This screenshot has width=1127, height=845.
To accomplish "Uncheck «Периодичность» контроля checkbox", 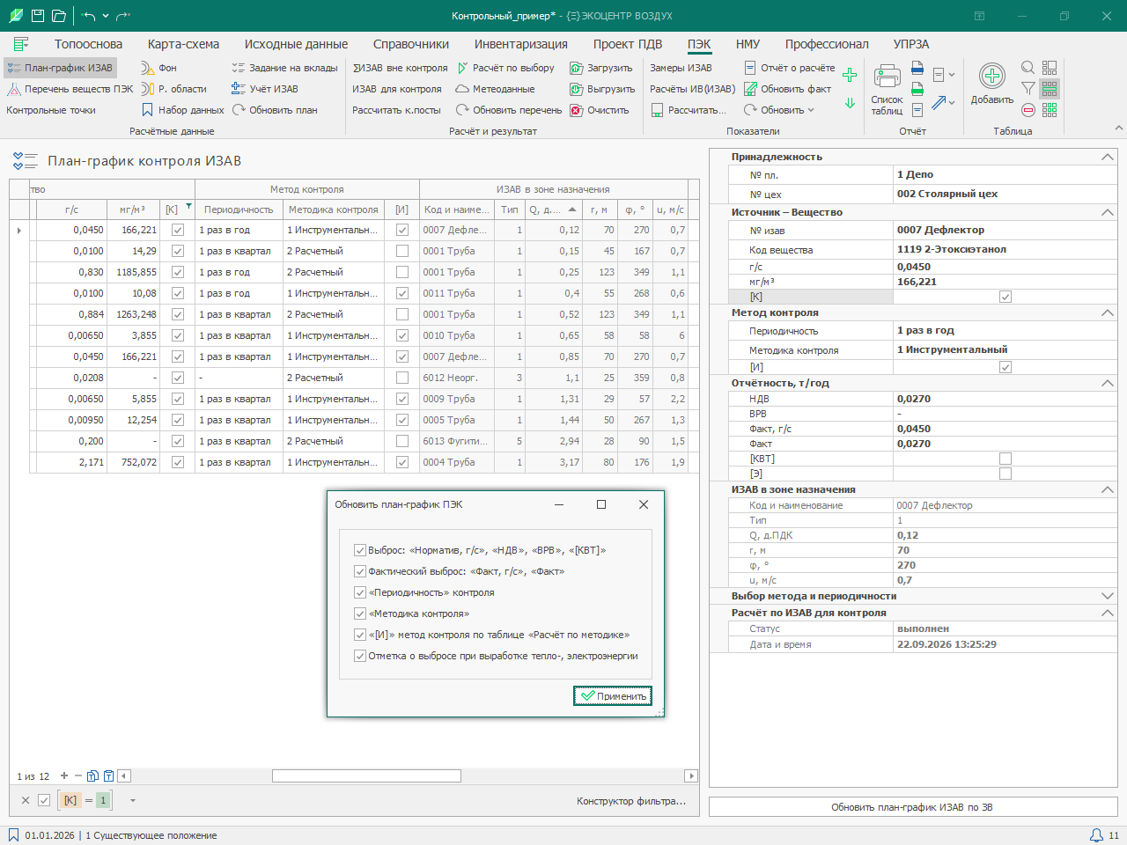I will tap(360, 592).
